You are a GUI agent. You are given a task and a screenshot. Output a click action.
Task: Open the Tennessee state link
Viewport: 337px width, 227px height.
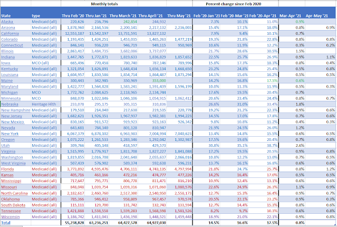pyautogui.click(x=11, y=211)
